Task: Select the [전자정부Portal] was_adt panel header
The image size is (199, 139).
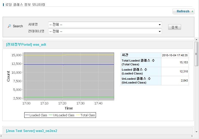Action: click(x=26, y=45)
